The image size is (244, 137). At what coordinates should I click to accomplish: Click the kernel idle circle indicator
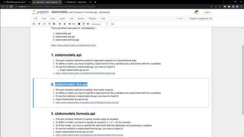[211, 19]
